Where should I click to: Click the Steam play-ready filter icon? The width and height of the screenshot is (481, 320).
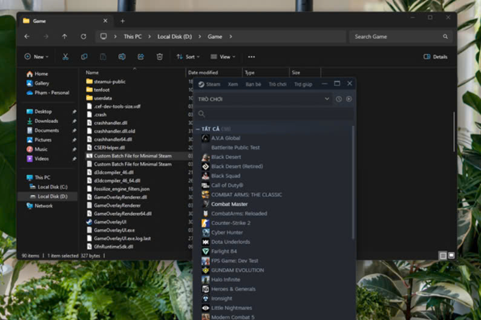348,99
